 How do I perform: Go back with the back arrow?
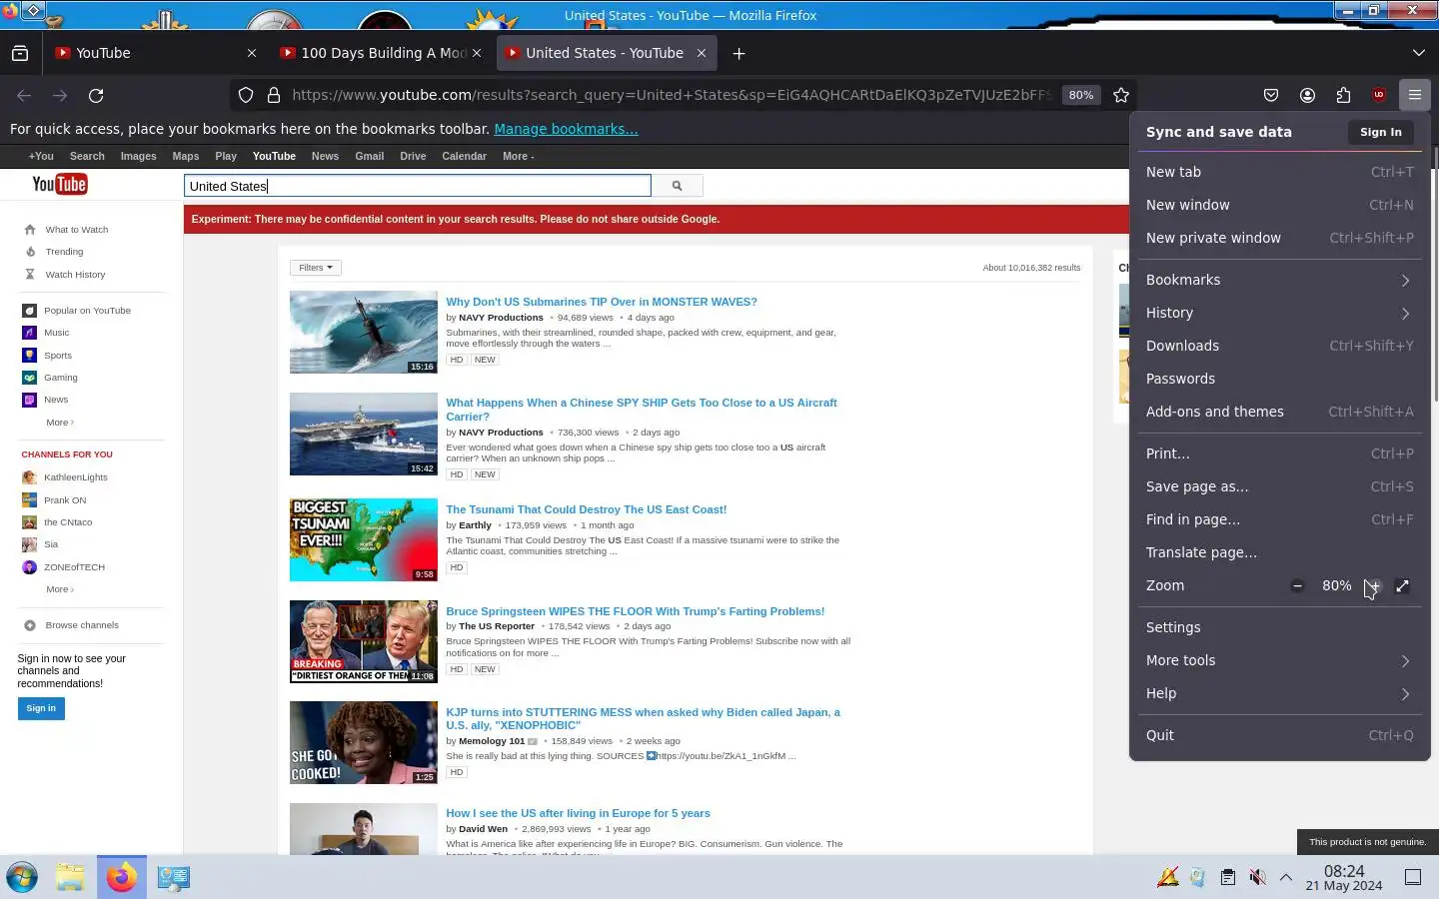click(24, 95)
